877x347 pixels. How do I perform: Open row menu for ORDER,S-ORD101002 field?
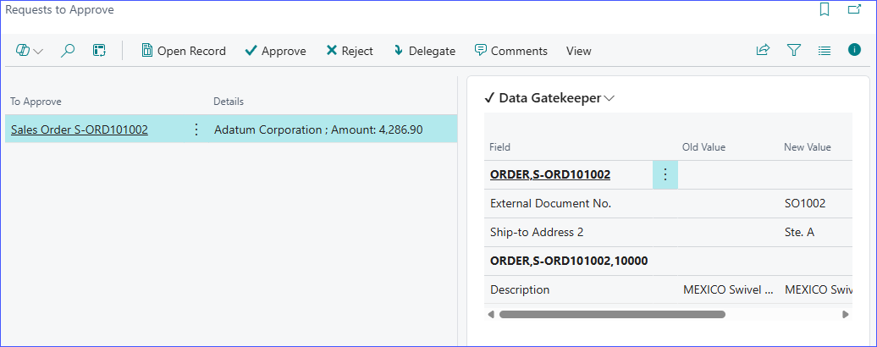click(665, 174)
